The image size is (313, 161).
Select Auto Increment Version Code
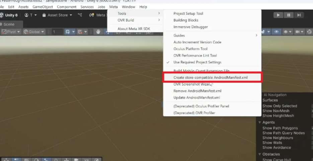pos(212,42)
